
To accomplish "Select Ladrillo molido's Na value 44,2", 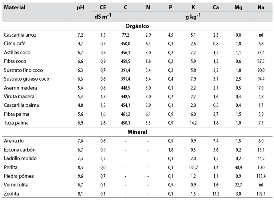I will coord(260,159).
